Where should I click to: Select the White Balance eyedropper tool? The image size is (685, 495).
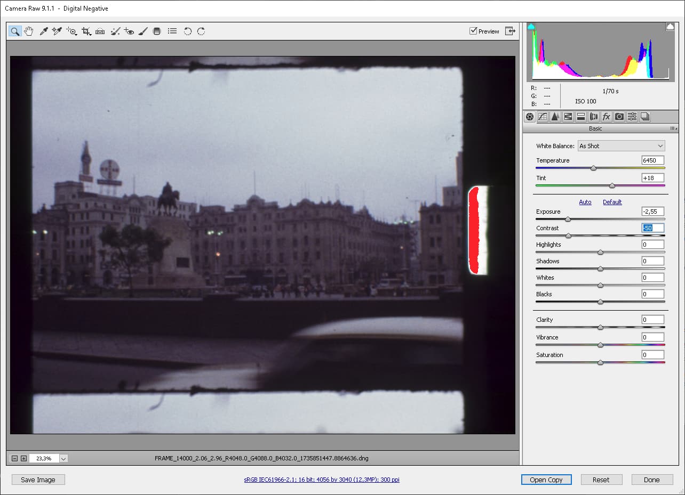pos(43,31)
